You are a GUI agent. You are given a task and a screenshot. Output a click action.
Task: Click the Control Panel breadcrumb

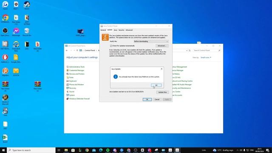pos(90,50)
